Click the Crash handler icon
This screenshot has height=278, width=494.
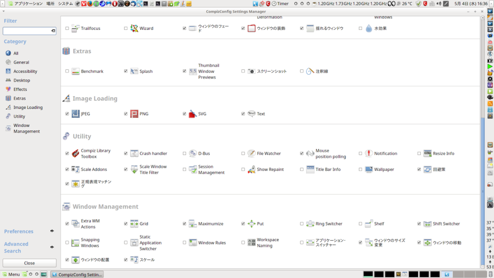134,153
